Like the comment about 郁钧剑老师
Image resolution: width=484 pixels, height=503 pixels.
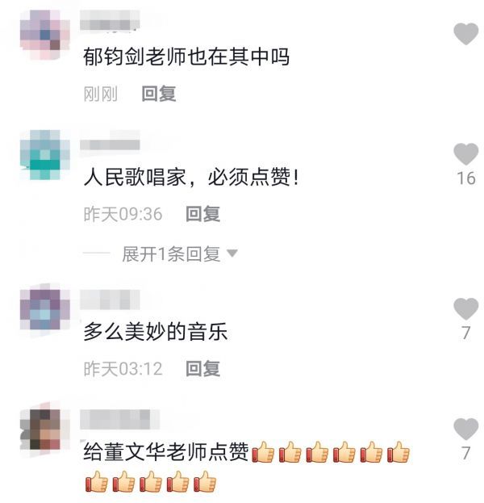click(x=465, y=34)
